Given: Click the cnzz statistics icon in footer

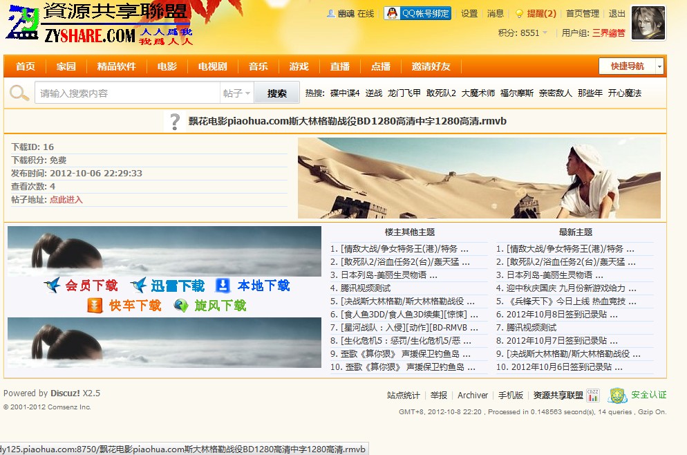Looking at the screenshot, I should pyautogui.click(x=593, y=395).
